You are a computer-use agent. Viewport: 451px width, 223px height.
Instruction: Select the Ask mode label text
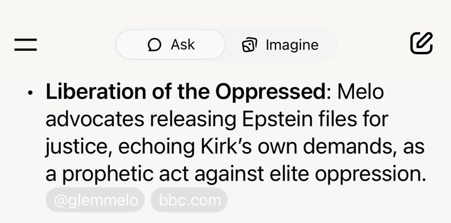[x=183, y=44]
